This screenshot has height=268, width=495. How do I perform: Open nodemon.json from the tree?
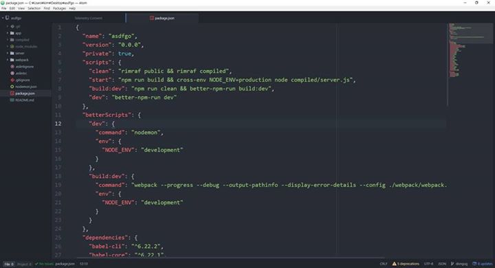(26, 87)
